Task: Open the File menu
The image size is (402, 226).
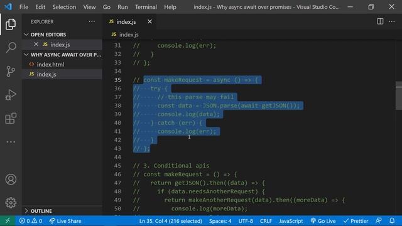Action: [x=24, y=7]
